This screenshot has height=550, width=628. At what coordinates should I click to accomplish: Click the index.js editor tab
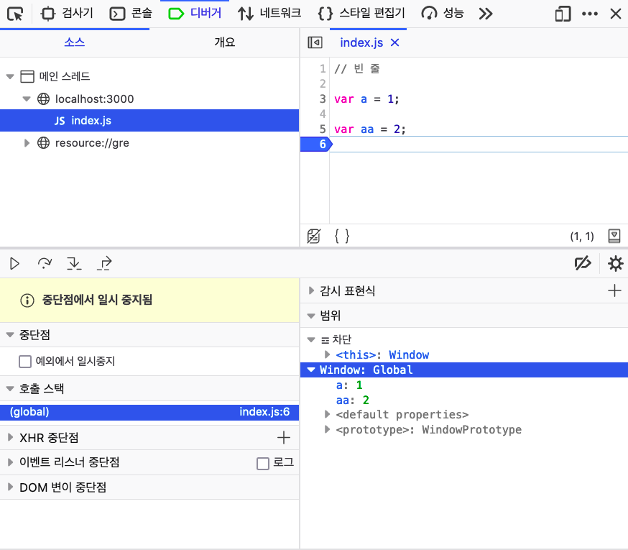[361, 42]
